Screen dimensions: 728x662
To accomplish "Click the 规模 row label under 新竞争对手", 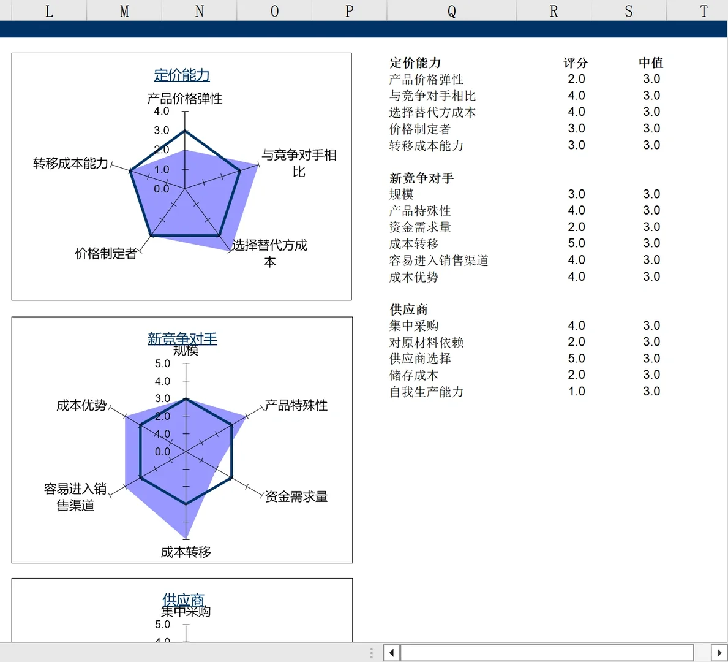I will [x=403, y=194].
